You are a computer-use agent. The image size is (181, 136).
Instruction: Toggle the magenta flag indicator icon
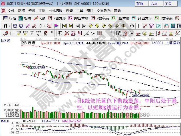[57, 26]
